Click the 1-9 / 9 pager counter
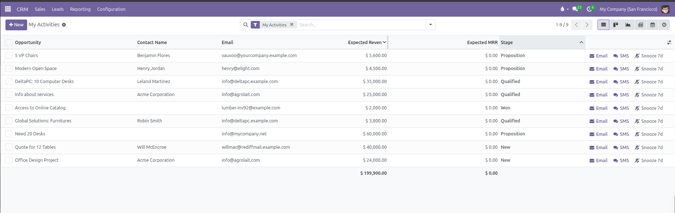The image size is (675, 213). tap(562, 25)
